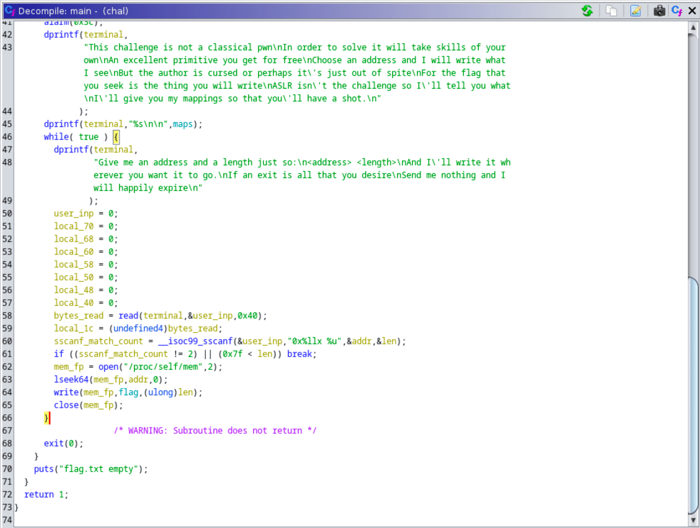
Task: Click the 'Give me an address' string
Action: click(302, 175)
